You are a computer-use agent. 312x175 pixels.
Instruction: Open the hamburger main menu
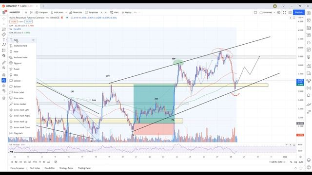[4, 12]
